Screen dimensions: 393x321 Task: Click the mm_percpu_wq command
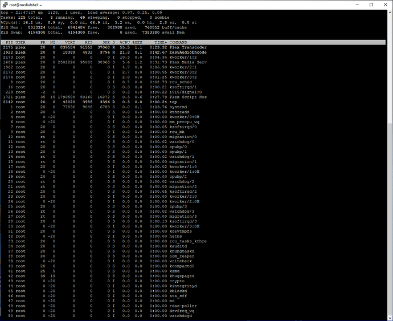[184, 122]
